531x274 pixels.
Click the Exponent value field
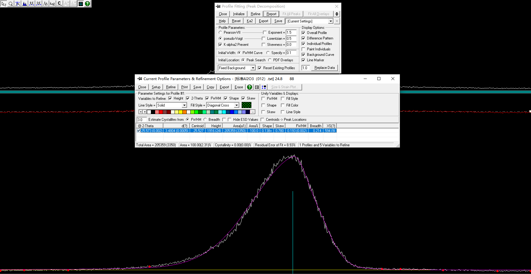tap(291, 32)
